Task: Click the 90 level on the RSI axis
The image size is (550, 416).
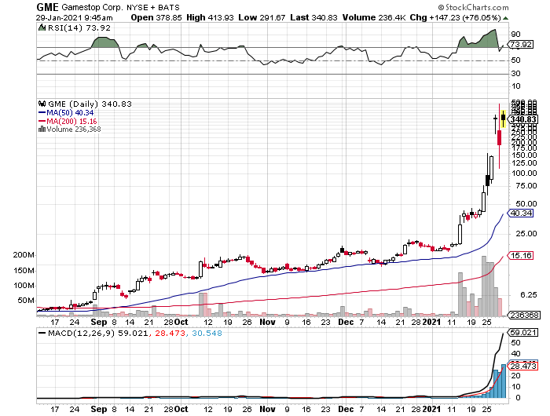Action: (515, 35)
